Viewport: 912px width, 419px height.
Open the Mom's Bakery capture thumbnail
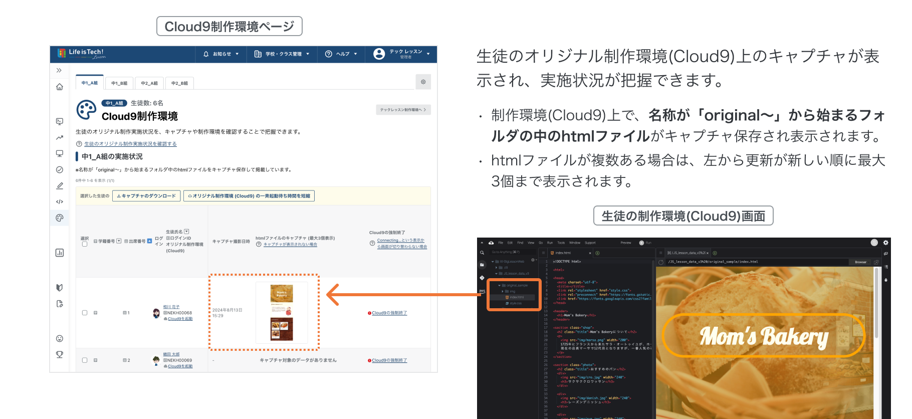282,313
